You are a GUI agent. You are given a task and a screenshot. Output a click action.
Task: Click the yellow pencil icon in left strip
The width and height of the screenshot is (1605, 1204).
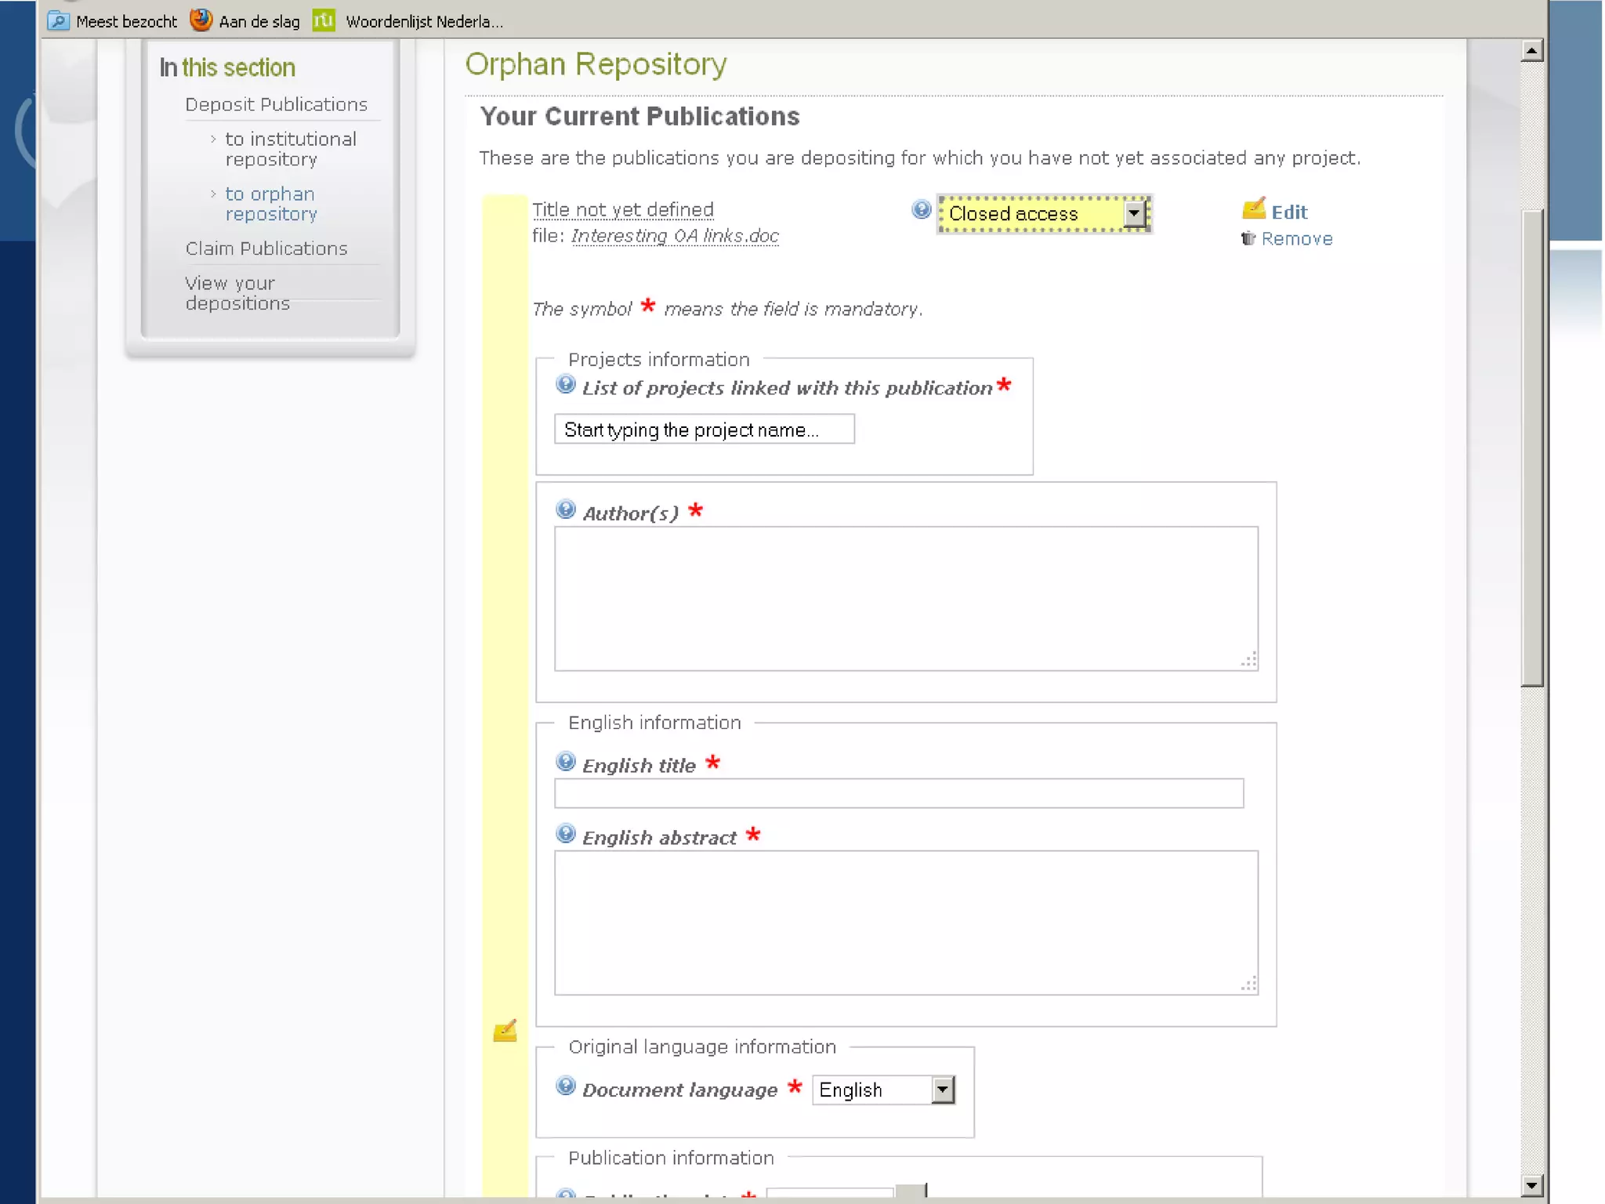point(505,1030)
